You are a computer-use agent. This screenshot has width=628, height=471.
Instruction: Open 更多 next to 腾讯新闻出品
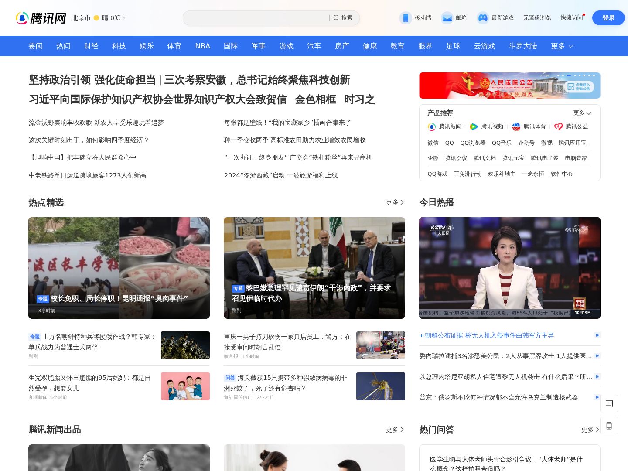pyautogui.click(x=395, y=430)
